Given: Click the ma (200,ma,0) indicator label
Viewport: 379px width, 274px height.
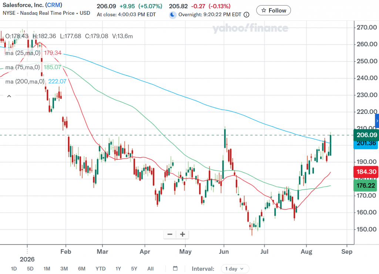Looking at the screenshot, I should pos(25,82).
